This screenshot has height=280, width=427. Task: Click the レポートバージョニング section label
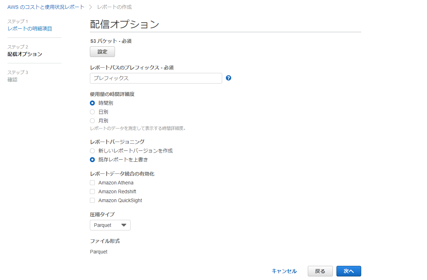pos(117,142)
